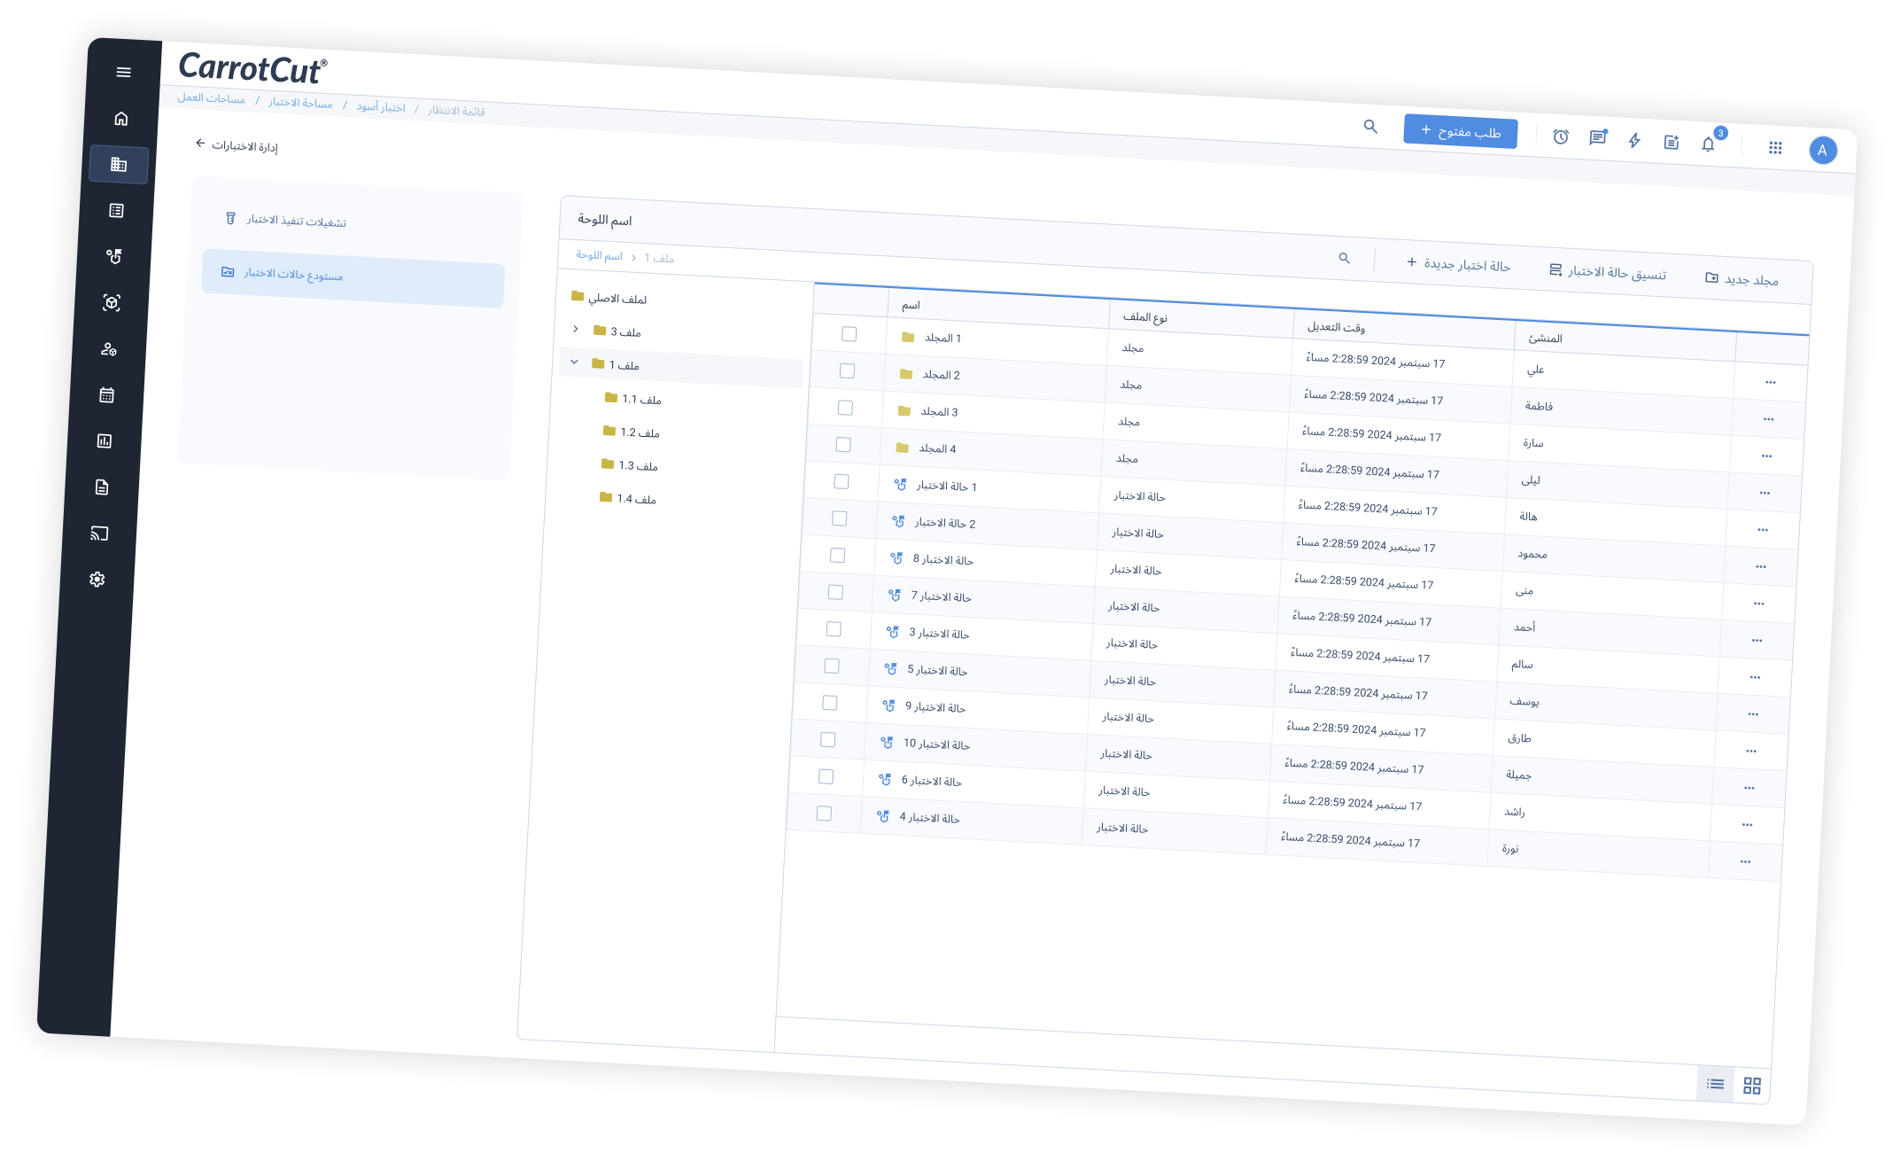This screenshot has height=1161, width=1893.
Task: Open row menu for المجلد 1
Action: click(1770, 383)
